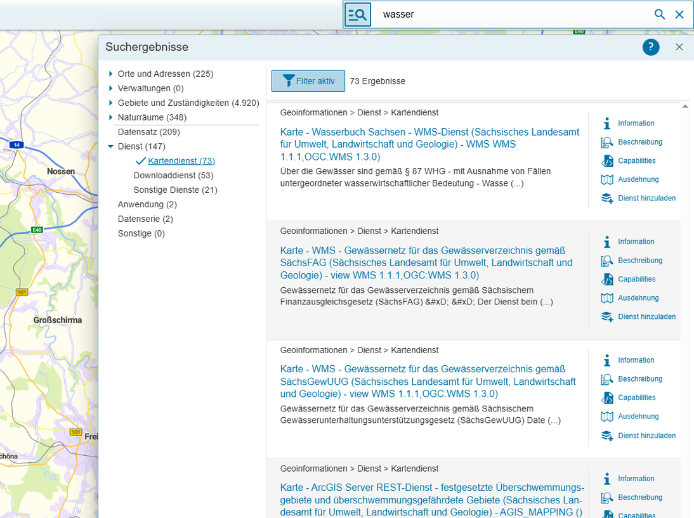Clear the search field with the X icon
Viewport: 694px width, 518px height.
[679, 15]
